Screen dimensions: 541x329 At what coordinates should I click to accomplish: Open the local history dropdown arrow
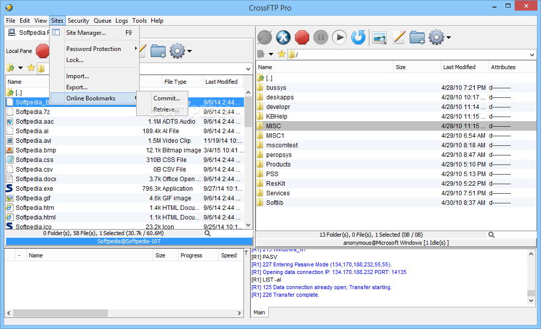pyautogui.click(x=20, y=68)
